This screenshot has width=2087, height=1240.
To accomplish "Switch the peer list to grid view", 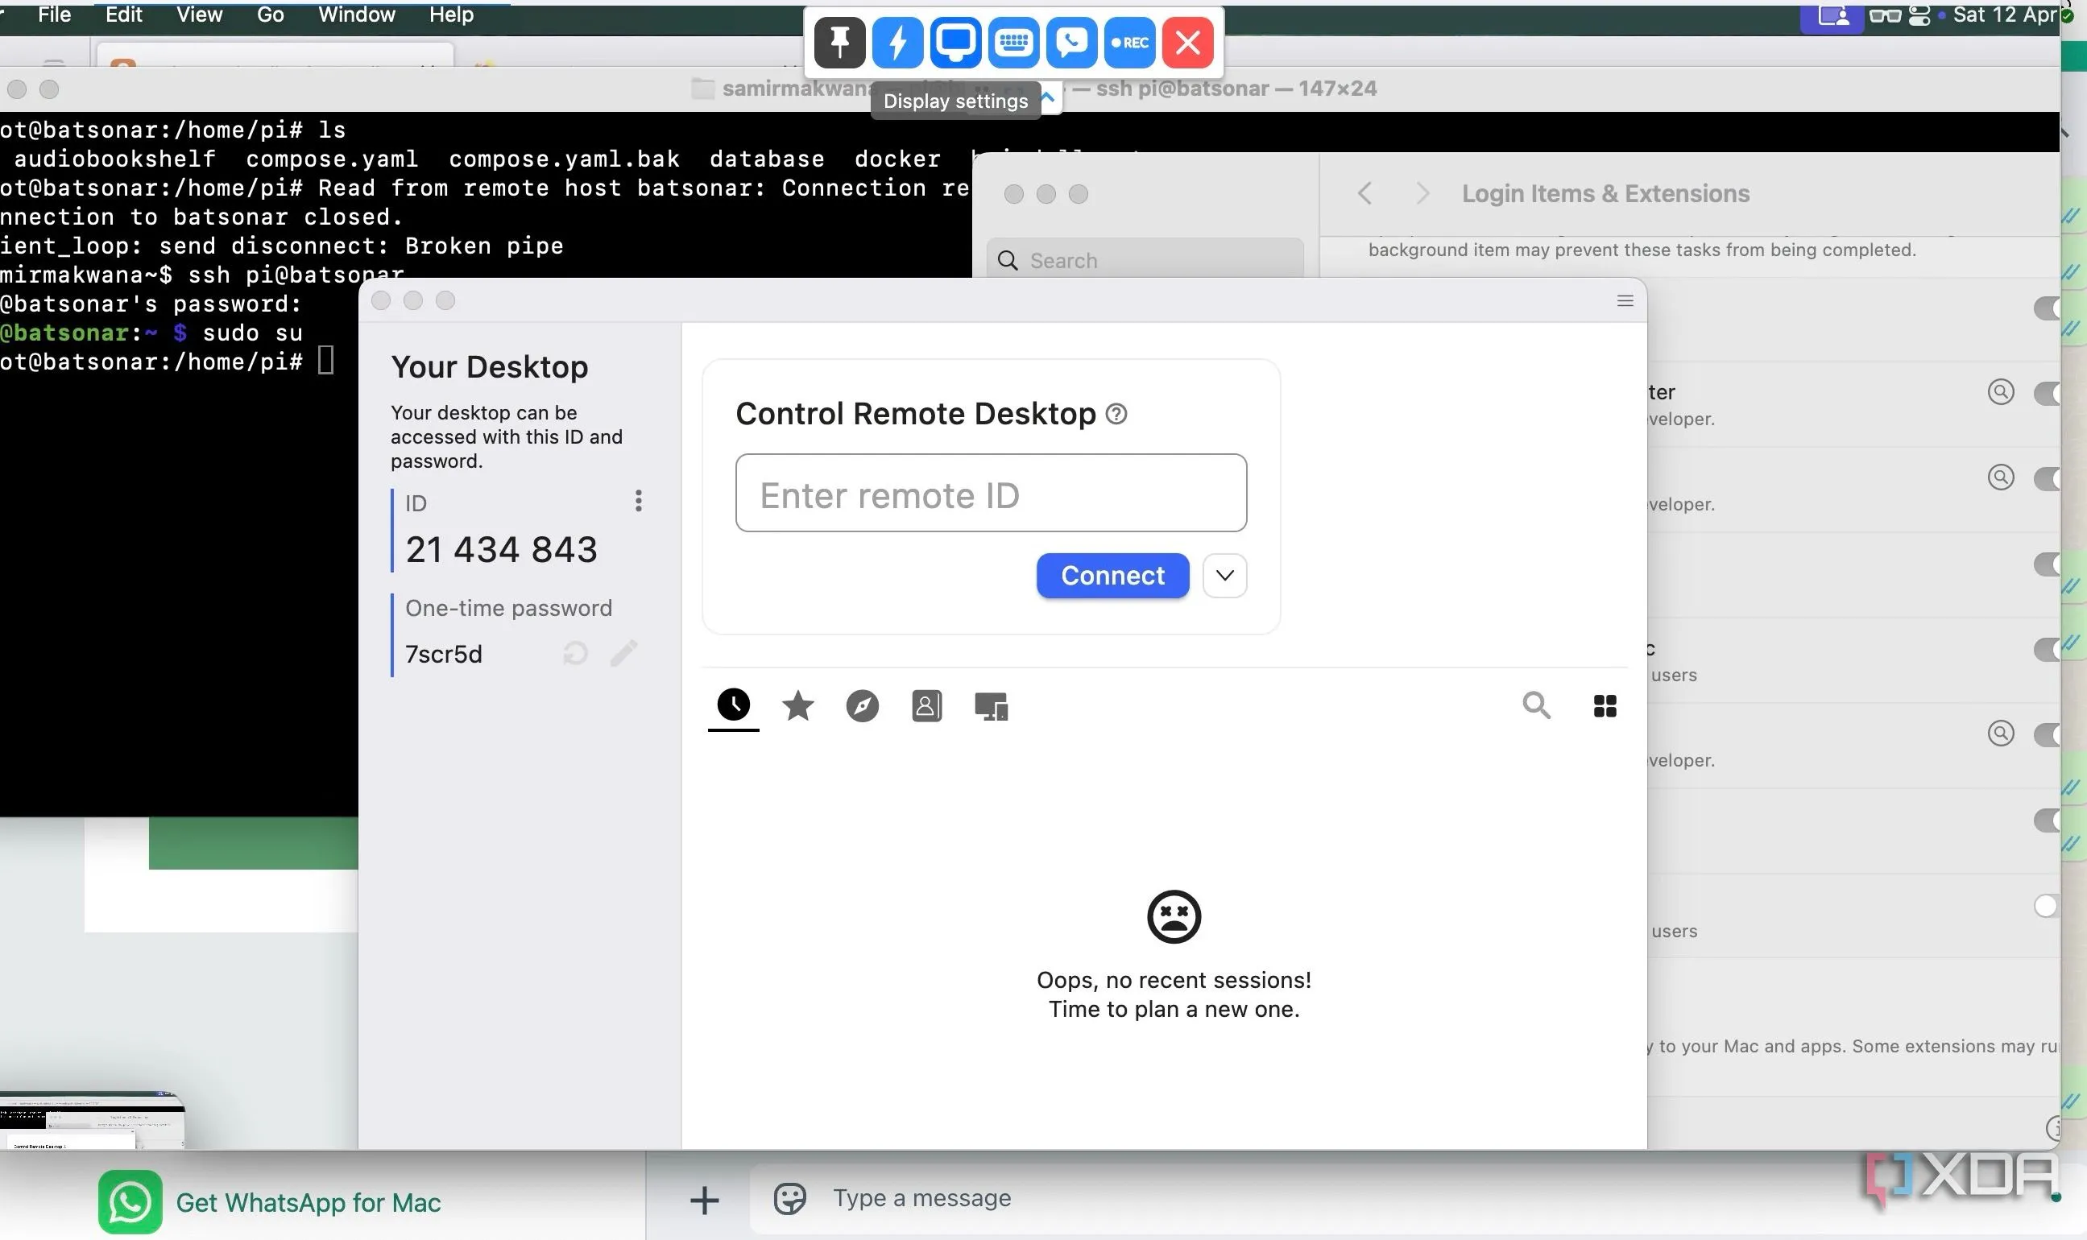I will (1604, 706).
